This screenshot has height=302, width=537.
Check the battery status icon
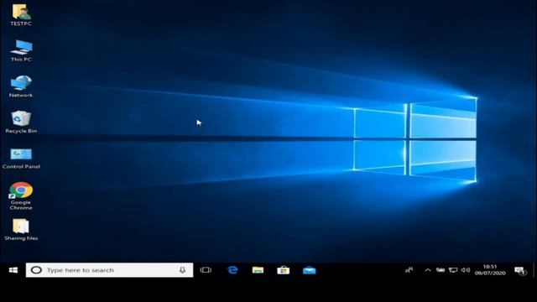[441, 270]
